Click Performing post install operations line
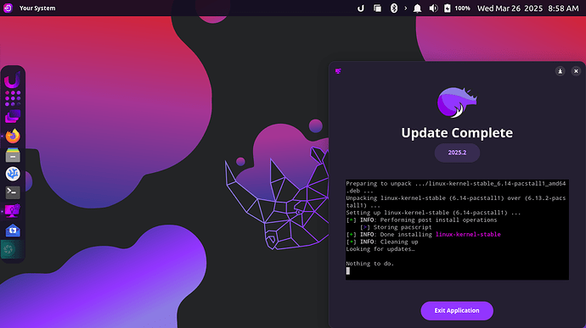Screen dimensions: 586x328 (421, 220)
